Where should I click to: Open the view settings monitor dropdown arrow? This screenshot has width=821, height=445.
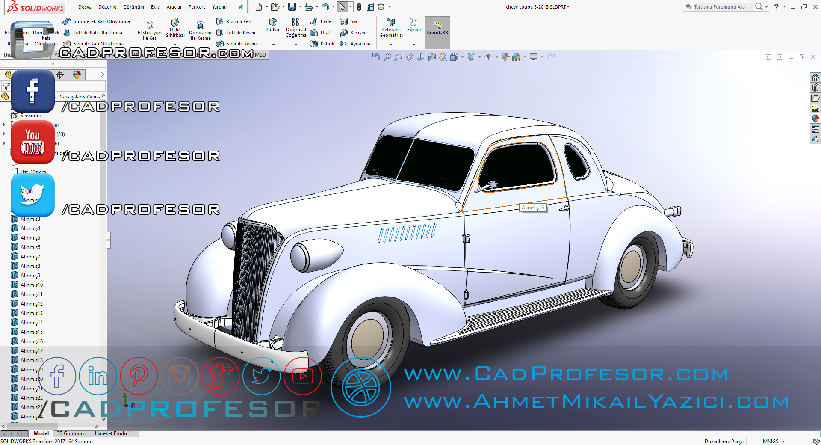click(542, 57)
